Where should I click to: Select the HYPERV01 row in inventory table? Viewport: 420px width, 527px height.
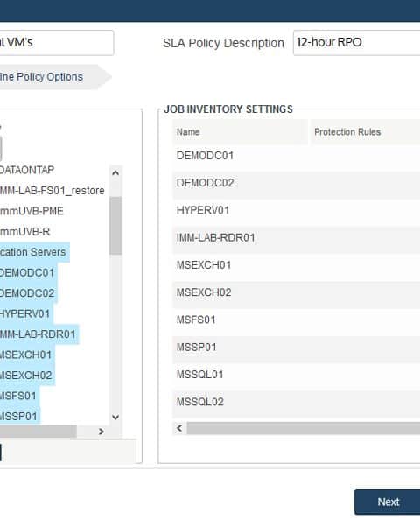click(x=297, y=210)
